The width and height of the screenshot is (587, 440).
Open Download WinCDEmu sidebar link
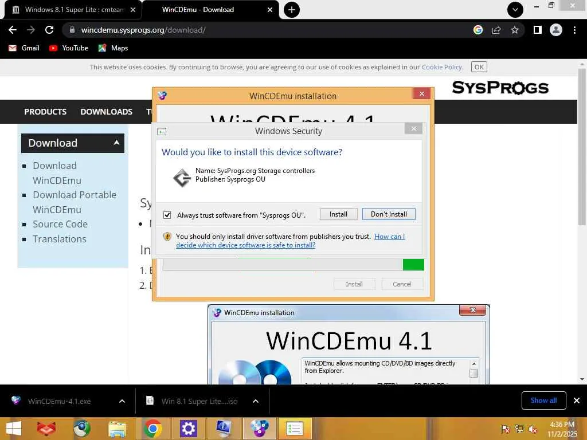[57, 173]
